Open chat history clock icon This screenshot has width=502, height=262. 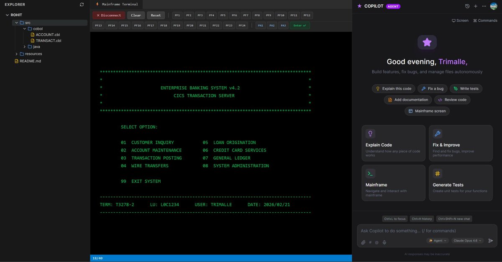coord(467,6)
